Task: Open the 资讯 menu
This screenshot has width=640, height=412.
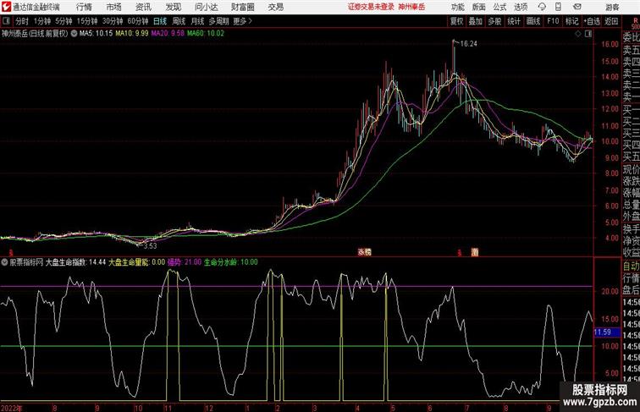Action: pos(143,7)
